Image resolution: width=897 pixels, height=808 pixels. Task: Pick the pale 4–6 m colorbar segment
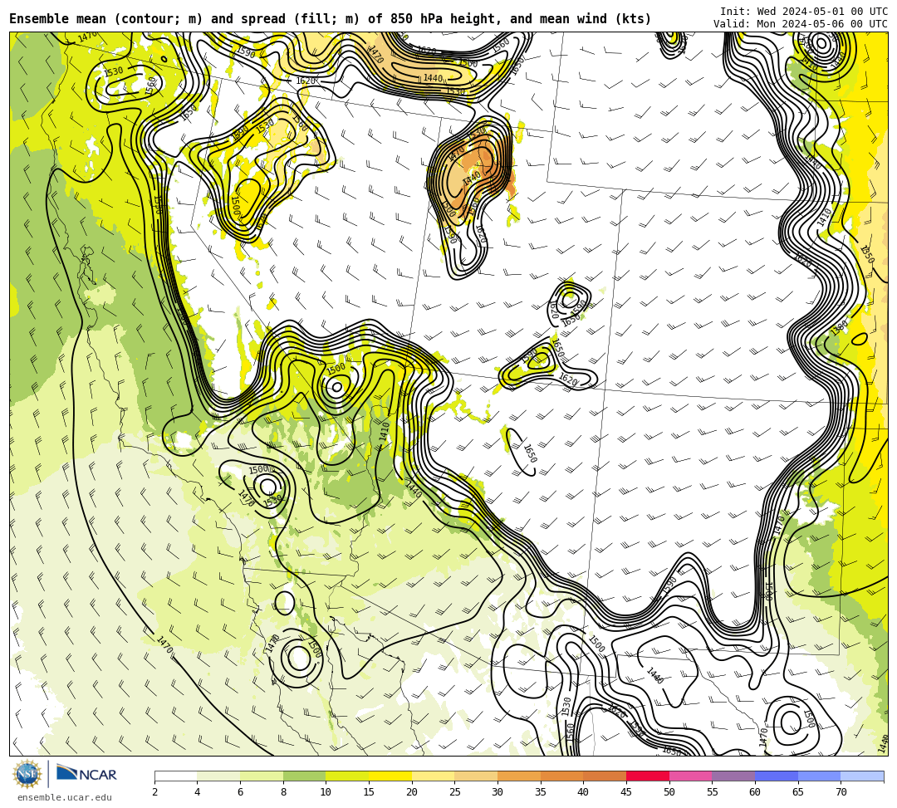click(x=218, y=776)
